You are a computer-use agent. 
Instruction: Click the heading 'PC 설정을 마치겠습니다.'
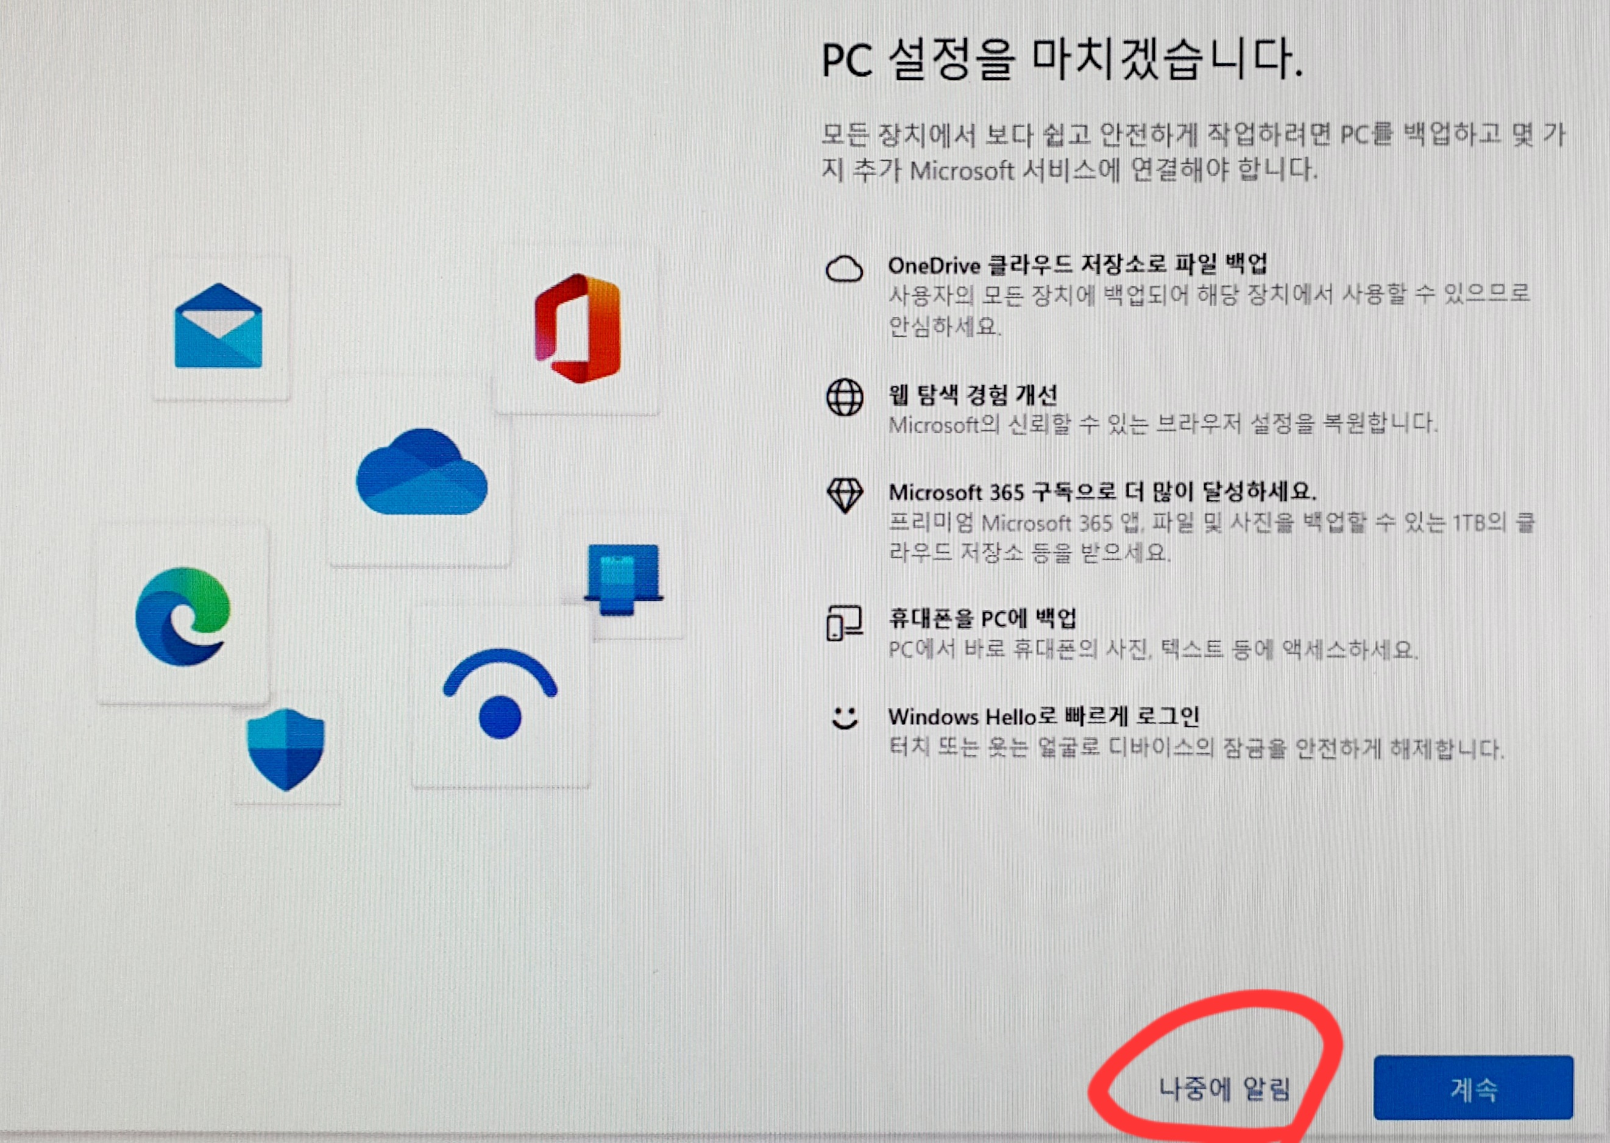click(x=1062, y=60)
